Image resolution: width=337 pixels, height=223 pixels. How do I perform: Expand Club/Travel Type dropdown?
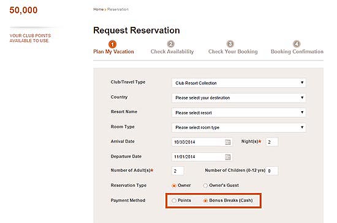238,83
